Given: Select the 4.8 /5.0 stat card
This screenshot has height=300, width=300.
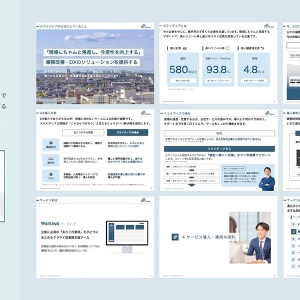Looking at the screenshot, I should click(254, 69).
